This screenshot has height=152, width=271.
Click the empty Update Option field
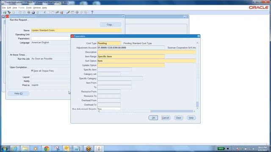pos(131,65)
